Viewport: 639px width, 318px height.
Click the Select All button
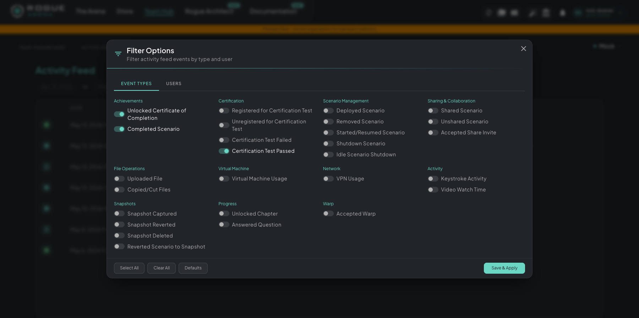(x=129, y=268)
